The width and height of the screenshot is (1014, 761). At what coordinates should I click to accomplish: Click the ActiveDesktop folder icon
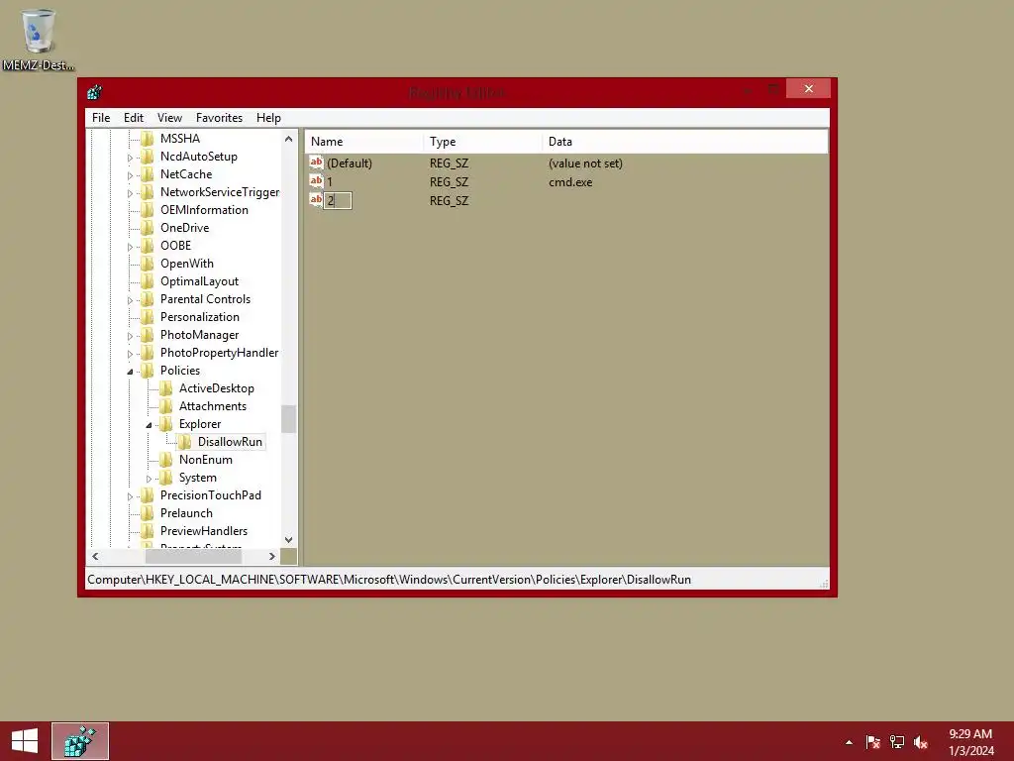[166, 388]
